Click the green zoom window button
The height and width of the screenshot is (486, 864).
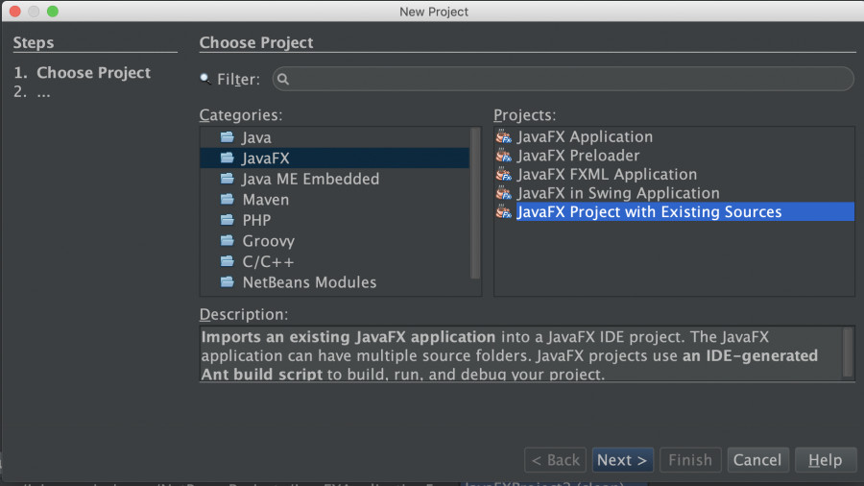(53, 11)
